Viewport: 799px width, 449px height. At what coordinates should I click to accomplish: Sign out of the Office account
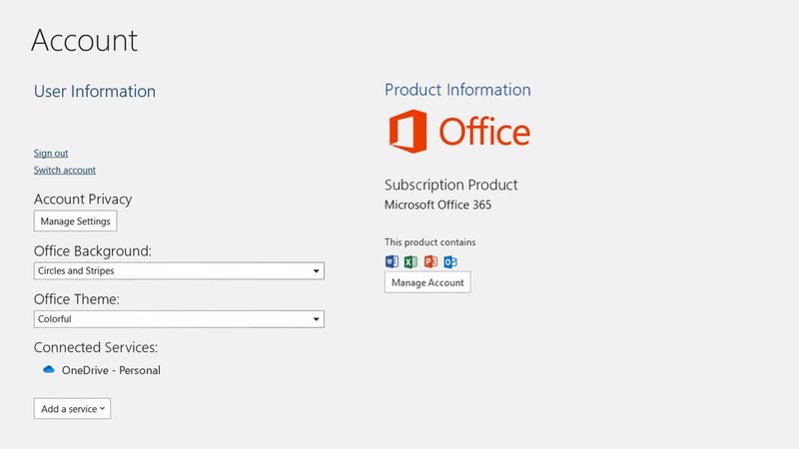pos(51,154)
